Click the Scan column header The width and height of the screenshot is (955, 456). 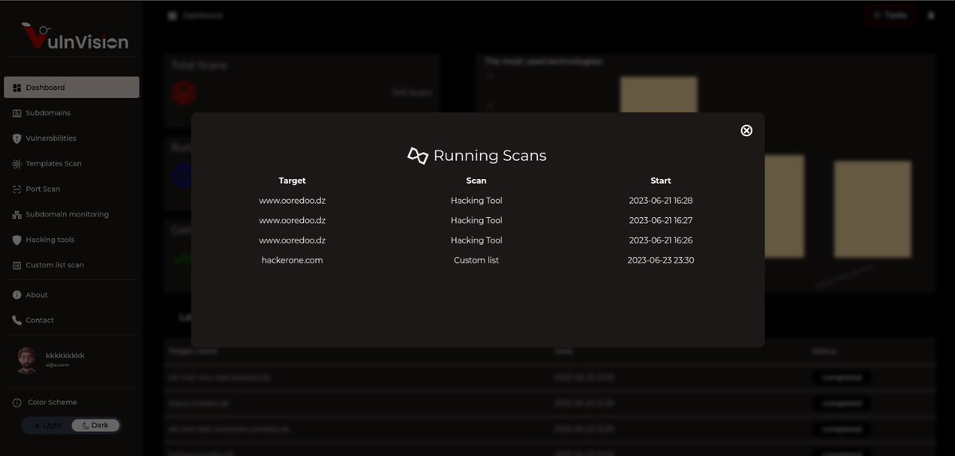tap(476, 181)
